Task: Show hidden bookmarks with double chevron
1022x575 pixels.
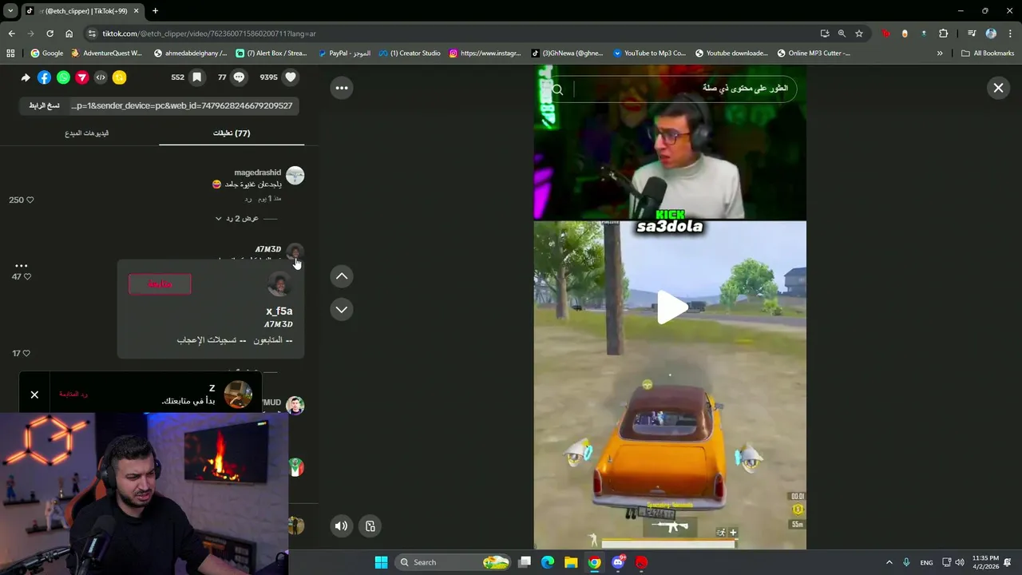Action: coord(940,54)
